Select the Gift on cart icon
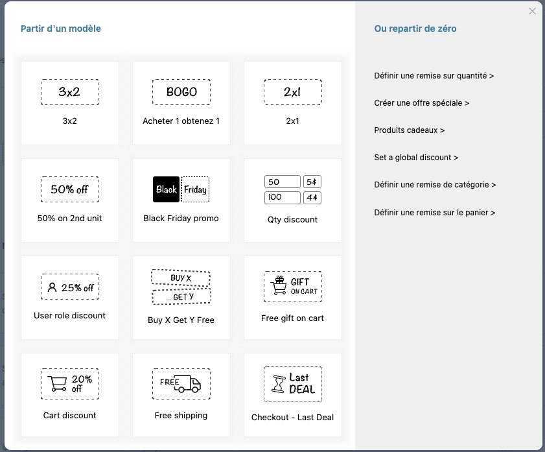The image size is (545, 452). click(293, 287)
